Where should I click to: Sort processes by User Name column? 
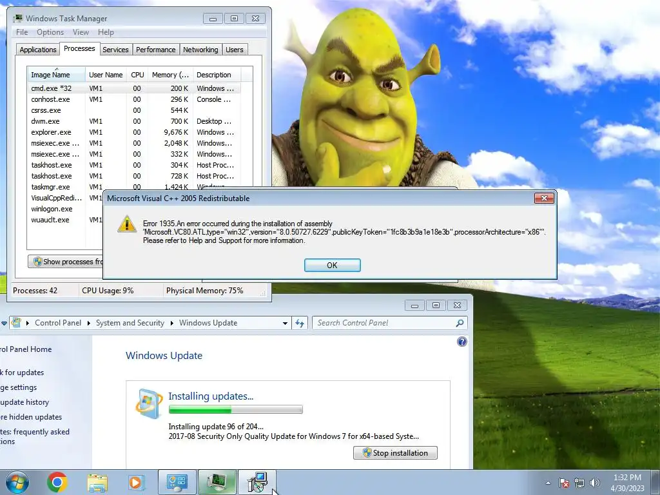[106, 75]
